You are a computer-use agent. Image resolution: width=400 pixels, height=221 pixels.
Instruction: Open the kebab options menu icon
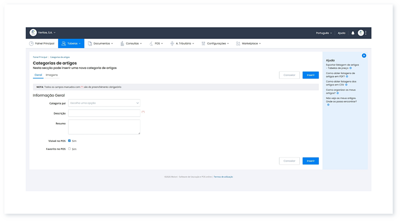tap(366, 33)
